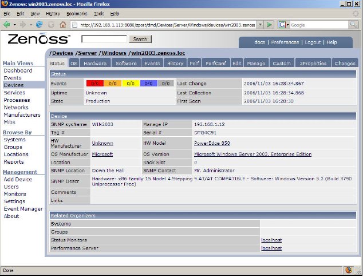
Task: Click the /Server breadcrumb link
Action: pyautogui.click(x=86, y=53)
